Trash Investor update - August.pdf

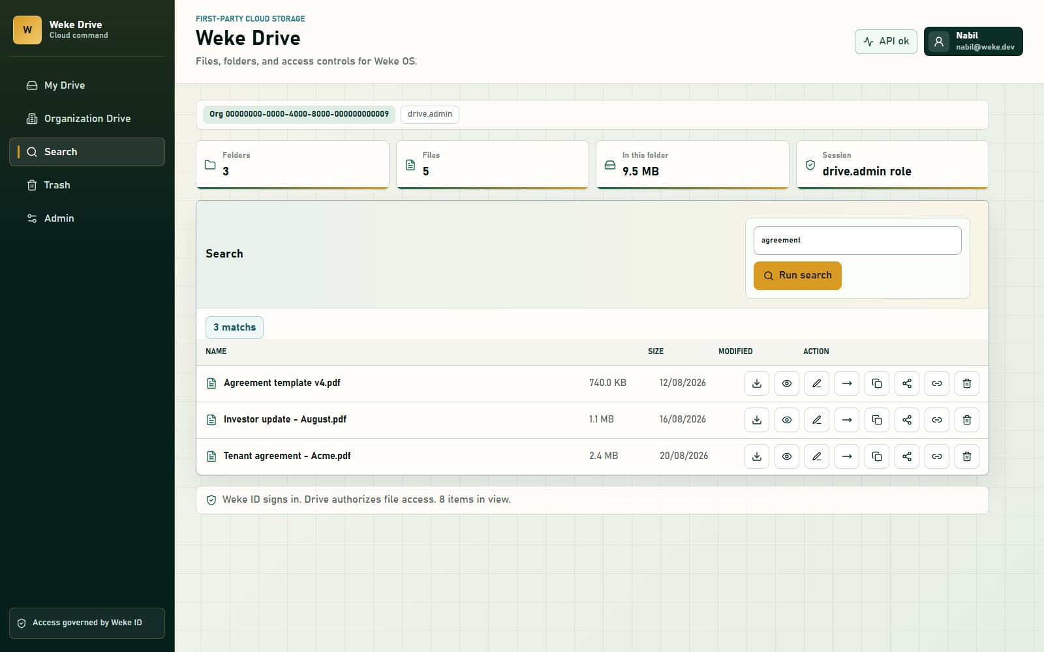967,420
